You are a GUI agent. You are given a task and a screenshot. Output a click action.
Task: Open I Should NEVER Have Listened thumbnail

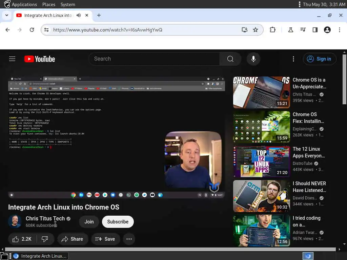pyautogui.click(x=261, y=196)
